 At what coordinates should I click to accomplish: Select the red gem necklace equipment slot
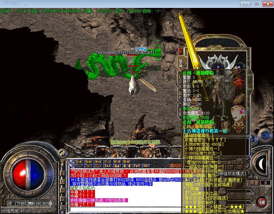pos(238,82)
